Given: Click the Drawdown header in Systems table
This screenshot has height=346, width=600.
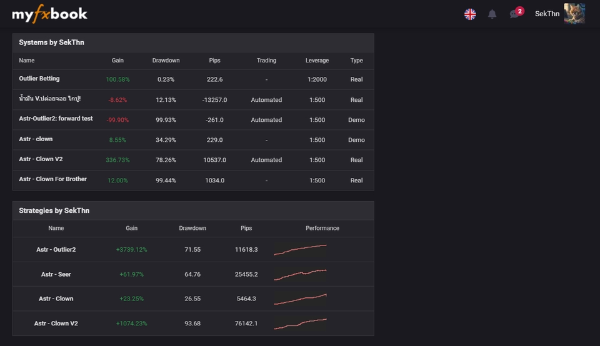Looking at the screenshot, I should click(166, 61).
